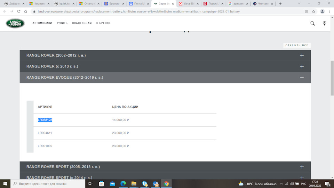Open the site search magnifier icon
This screenshot has width=334, height=188.
tap(312, 23)
